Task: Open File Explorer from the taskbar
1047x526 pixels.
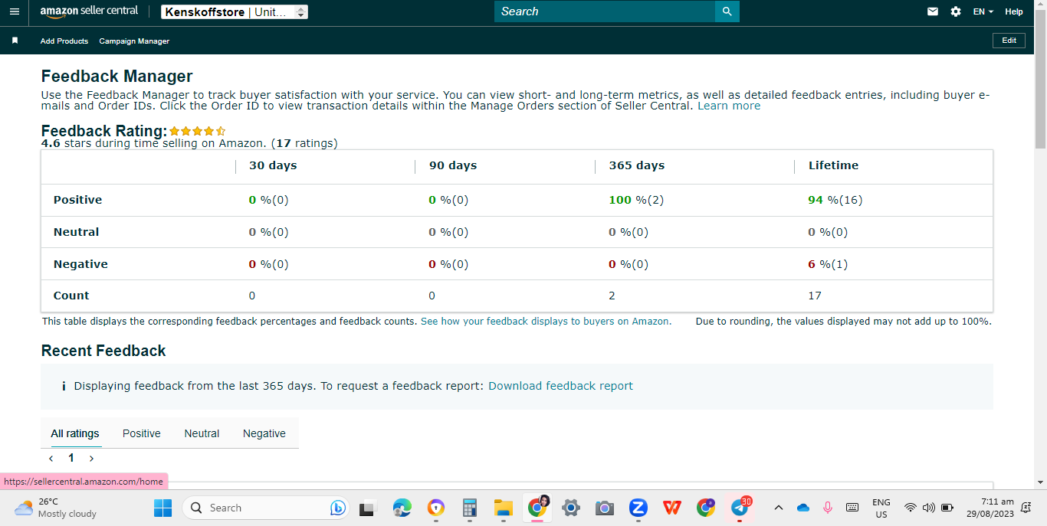Action: pos(504,508)
